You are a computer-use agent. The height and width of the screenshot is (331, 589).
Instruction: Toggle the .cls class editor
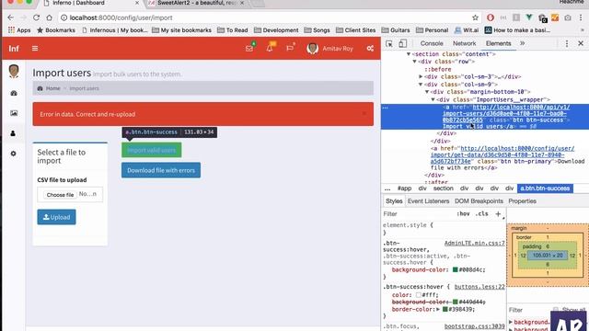(481, 213)
